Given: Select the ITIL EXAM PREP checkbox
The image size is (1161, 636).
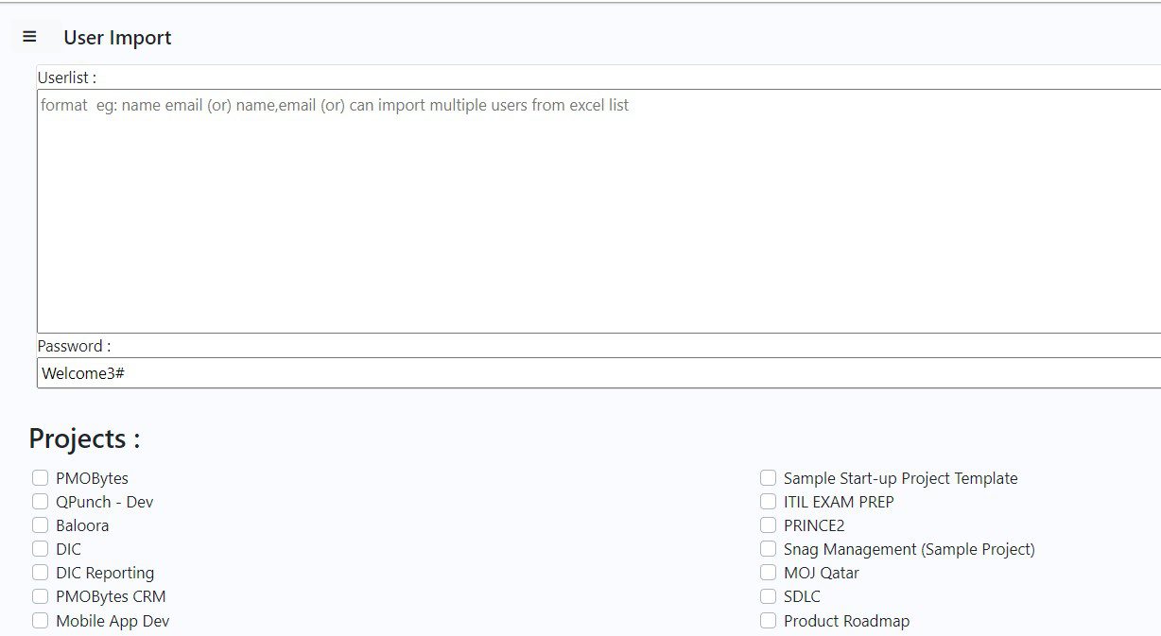Looking at the screenshot, I should (768, 501).
